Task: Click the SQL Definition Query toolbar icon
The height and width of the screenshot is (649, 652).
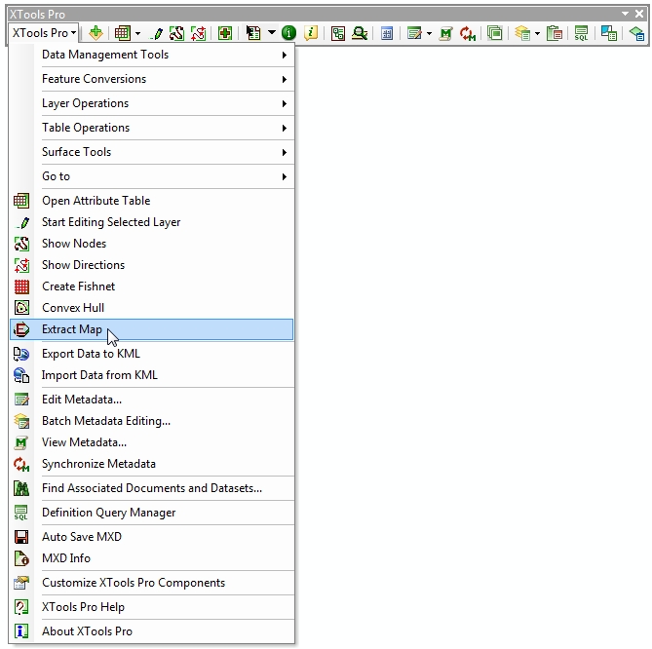Action: tap(581, 33)
